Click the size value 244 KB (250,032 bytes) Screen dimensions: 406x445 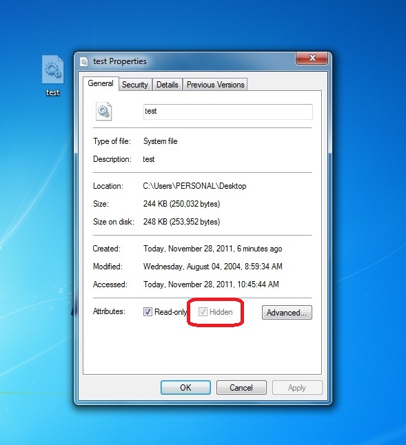pyautogui.click(x=181, y=204)
